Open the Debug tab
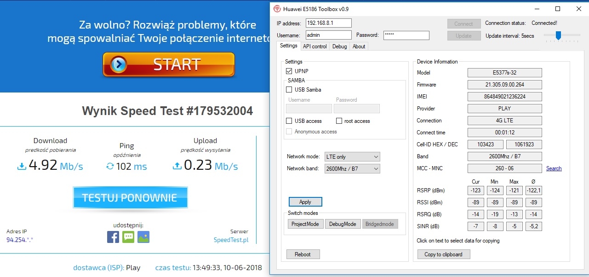Screen dimensions: 589x277 pyautogui.click(x=340, y=46)
